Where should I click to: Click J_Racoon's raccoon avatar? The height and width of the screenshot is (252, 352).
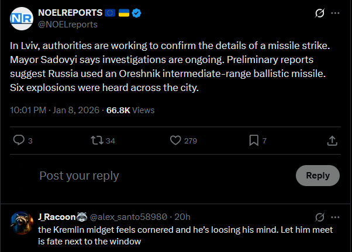[x=22, y=223]
